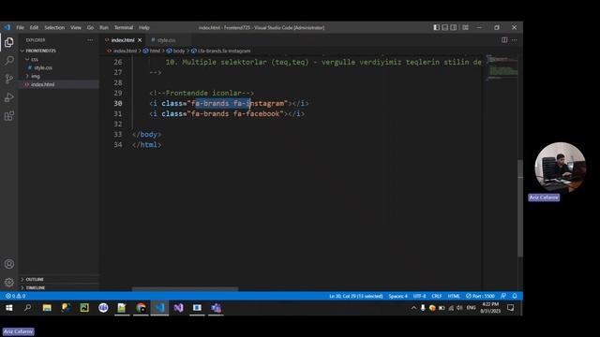Open the View menu
The image size is (600, 337).
click(76, 27)
